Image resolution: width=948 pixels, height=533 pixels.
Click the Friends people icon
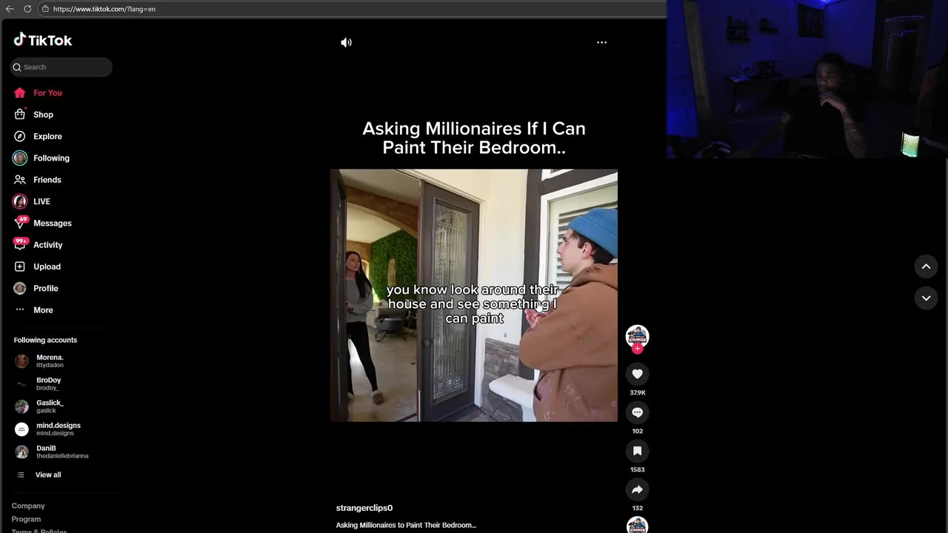point(20,180)
